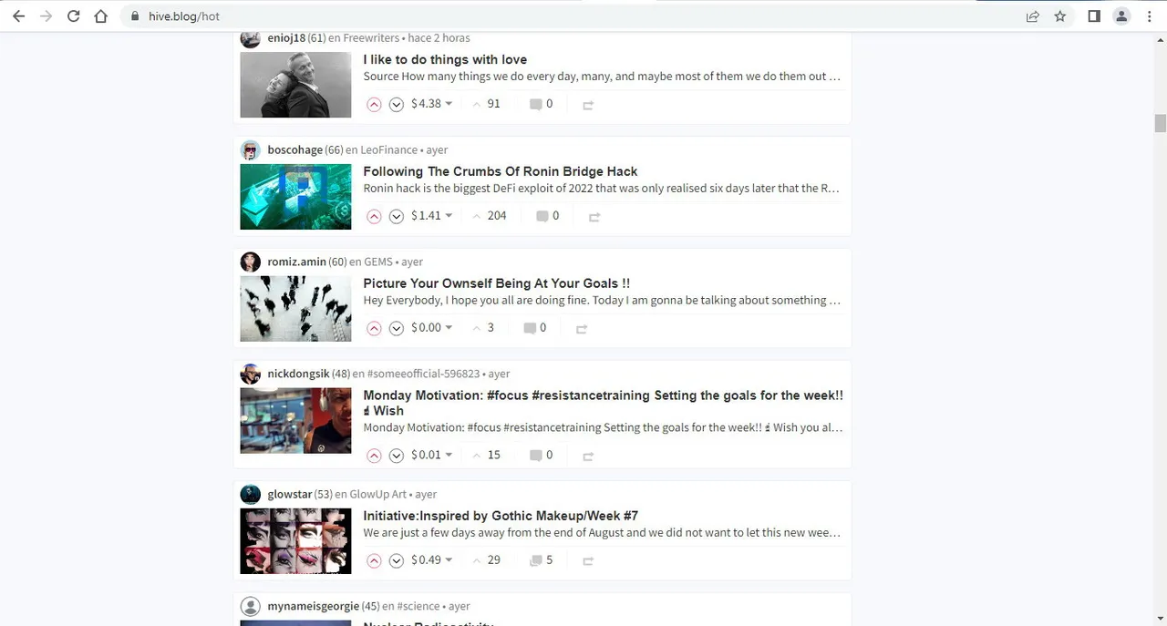Upvote the Gothic Makeup initiative post
This screenshot has width=1167, height=626.
pyautogui.click(x=374, y=561)
